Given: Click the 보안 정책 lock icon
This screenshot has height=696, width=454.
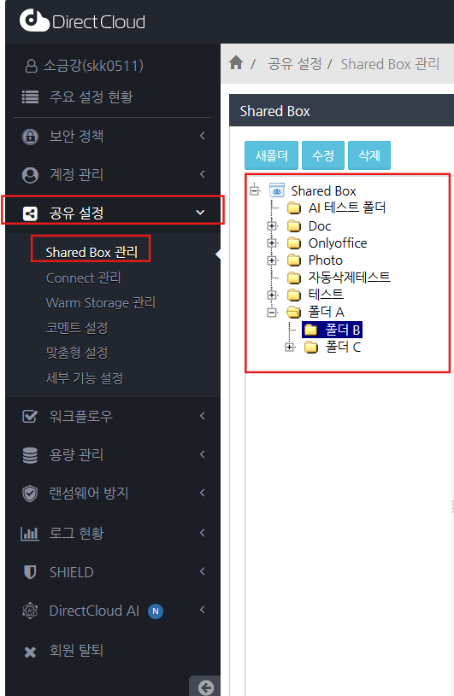Looking at the screenshot, I should click(x=30, y=137).
